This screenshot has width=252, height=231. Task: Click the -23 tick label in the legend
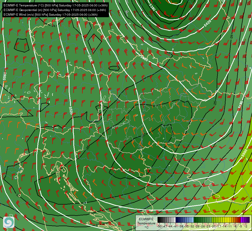(x=208, y=226)
